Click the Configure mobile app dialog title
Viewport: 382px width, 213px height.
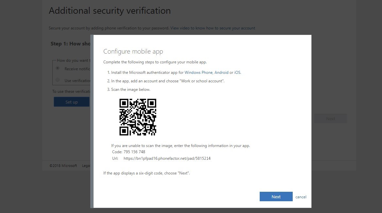pos(133,51)
